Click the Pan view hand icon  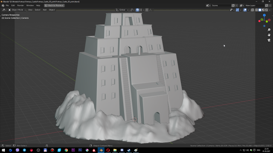coord(269,35)
